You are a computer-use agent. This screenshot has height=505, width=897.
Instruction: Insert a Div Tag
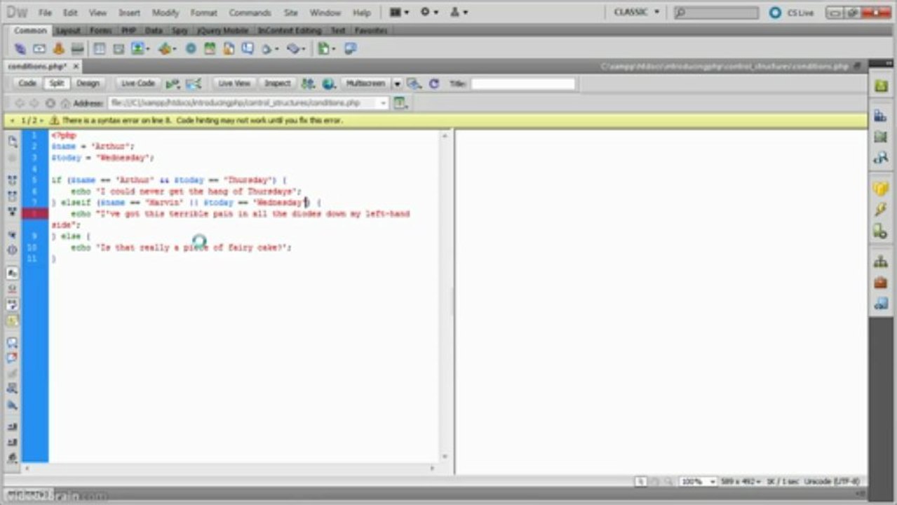tap(119, 48)
